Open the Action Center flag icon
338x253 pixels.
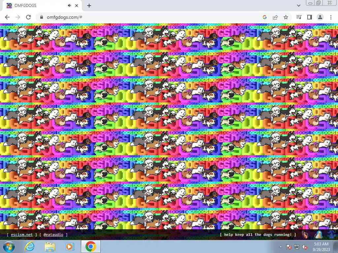tap(289, 247)
